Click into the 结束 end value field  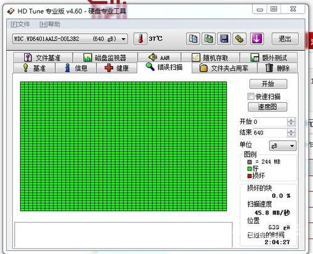270,133
